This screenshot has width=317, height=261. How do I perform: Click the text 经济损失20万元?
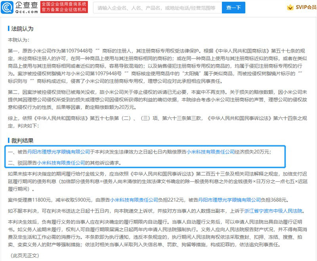[252, 152]
